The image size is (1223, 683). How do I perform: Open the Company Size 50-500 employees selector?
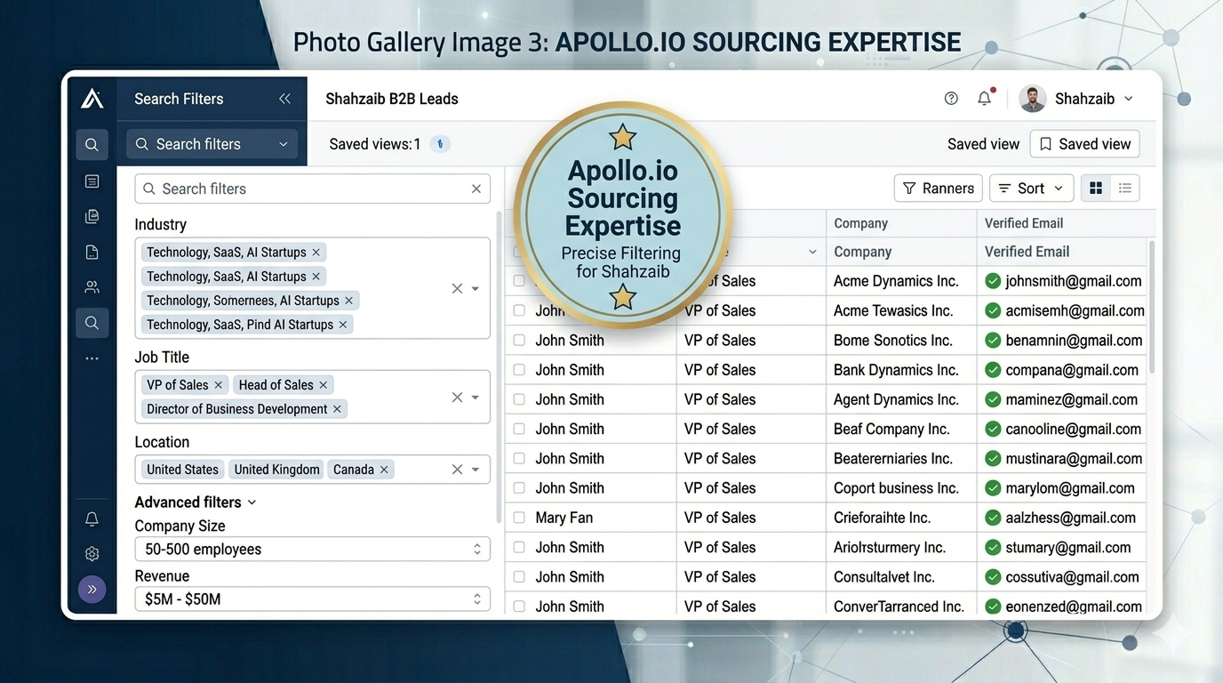(312, 550)
